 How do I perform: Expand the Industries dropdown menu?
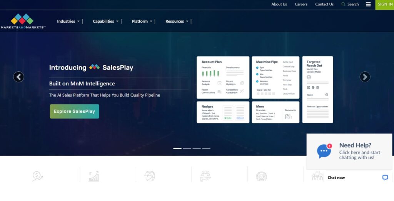point(68,21)
